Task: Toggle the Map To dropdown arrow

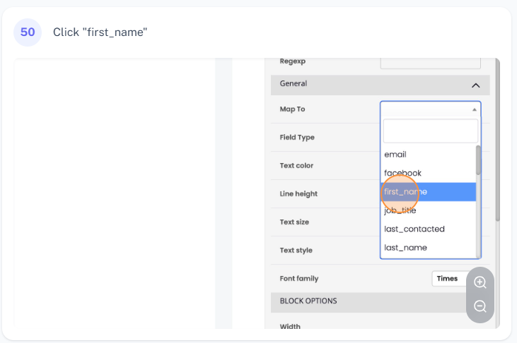Action: (x=474, y=109)
